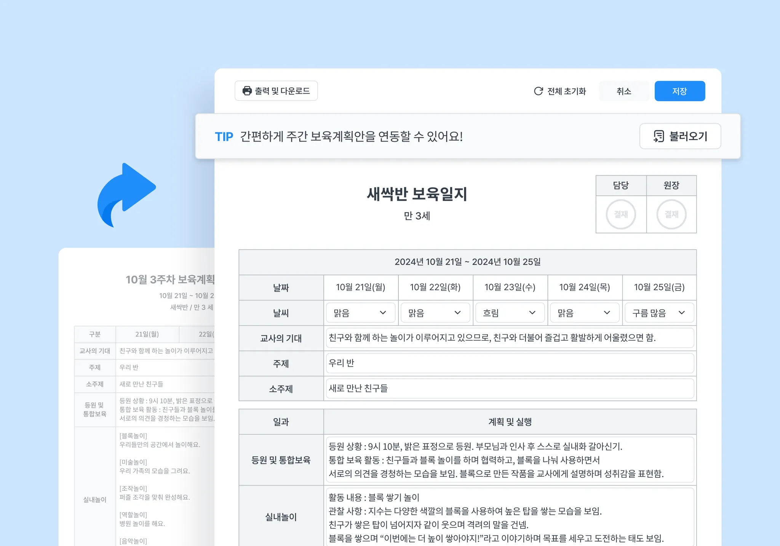Click the 등원 및 통합보육 text area
Screen dimensions: 780x546
510,460
